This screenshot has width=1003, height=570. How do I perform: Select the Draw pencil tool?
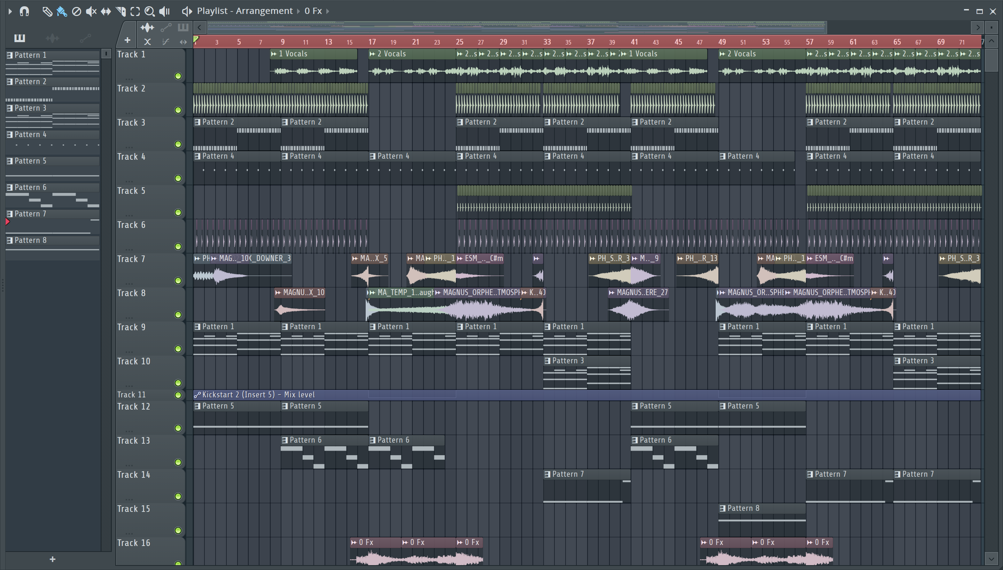pyautogui.click(x=47, y=11)
